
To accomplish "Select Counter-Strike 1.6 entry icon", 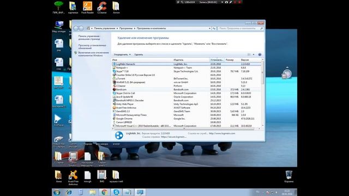I will click(114, 75).
